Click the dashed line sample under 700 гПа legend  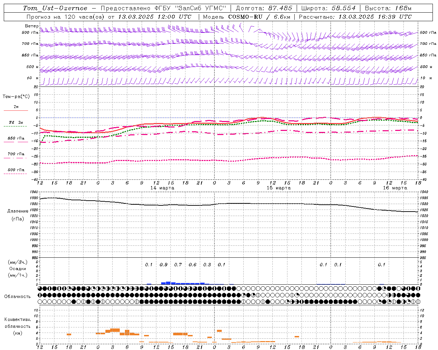click(15, 158)
